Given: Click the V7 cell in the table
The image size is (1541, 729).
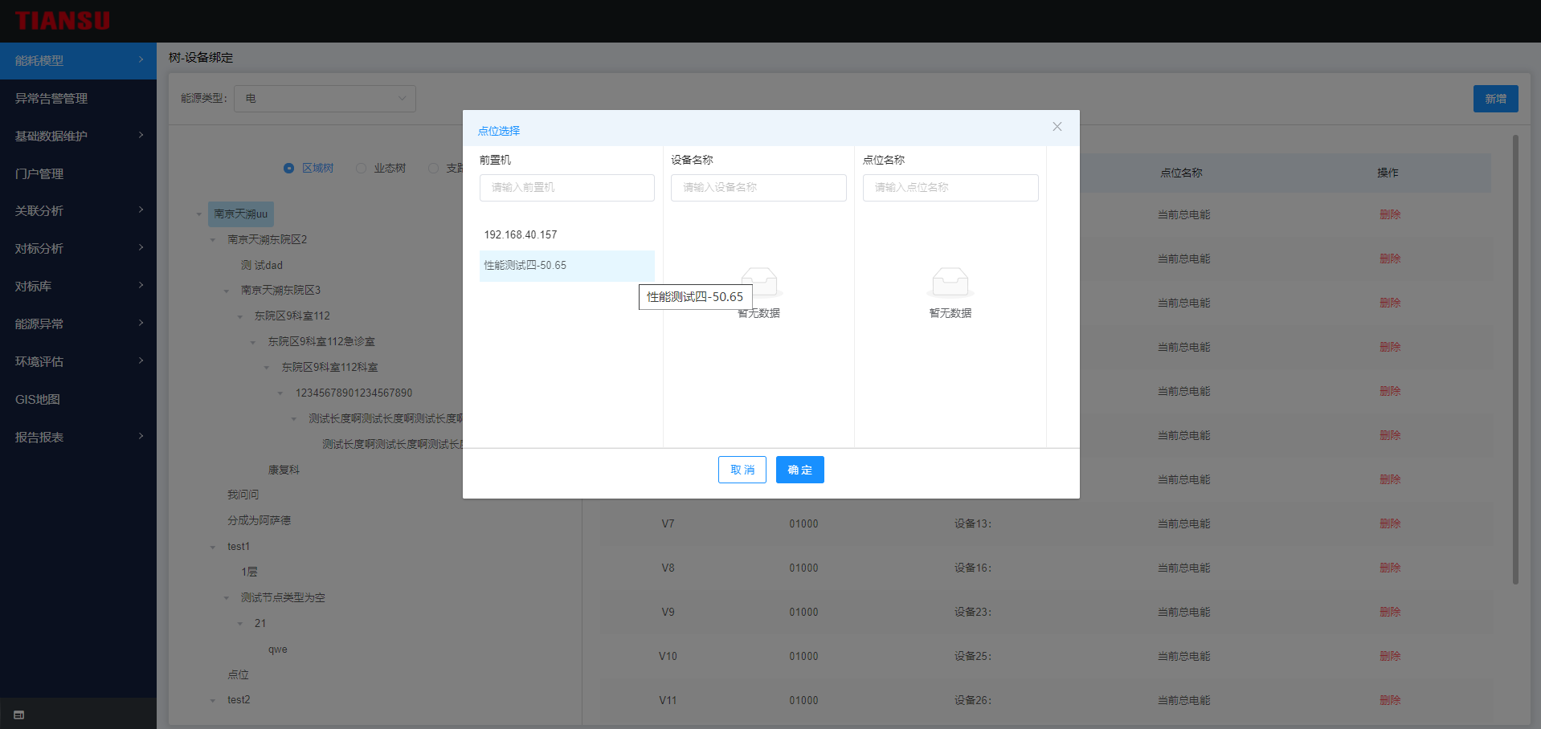Looking at the screenshot, I should click(668, 523).
